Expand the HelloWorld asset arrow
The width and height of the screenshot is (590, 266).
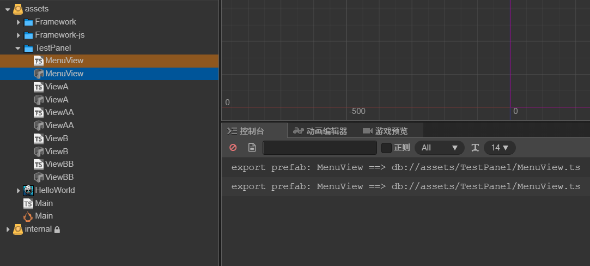point(19,190)
